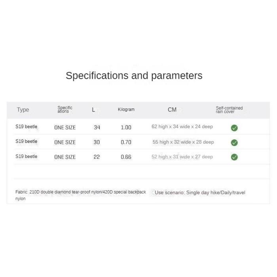The image size is (277, 277).
Task: Click the "Self-contained rain cover" header
Action: click(229, 110)
